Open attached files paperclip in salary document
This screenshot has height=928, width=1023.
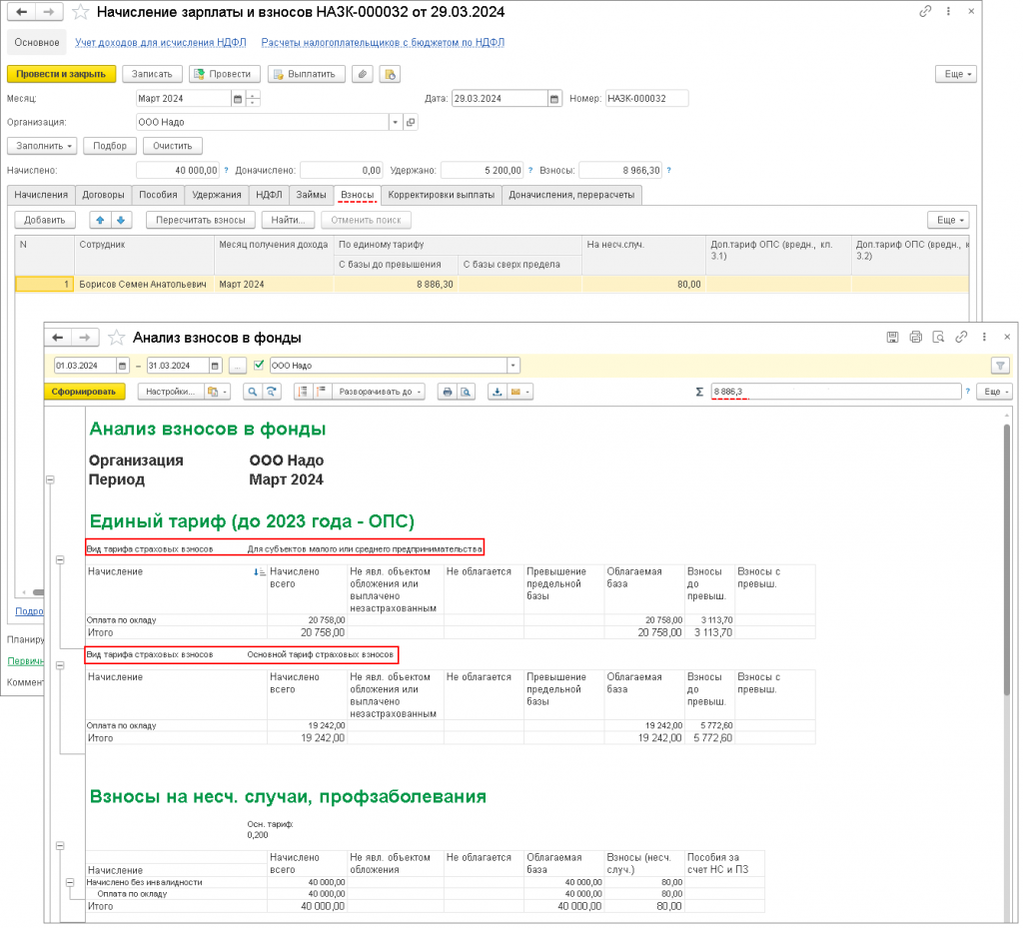click(362, 74)
